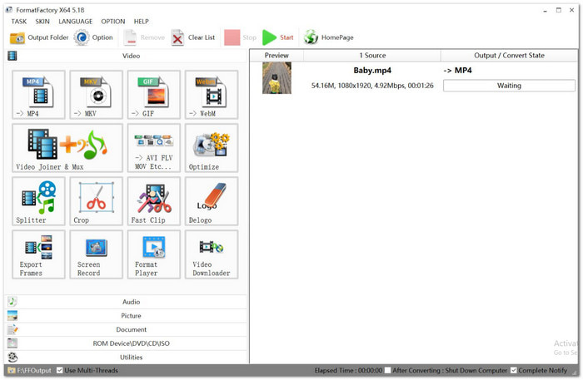Image resolution: width=583 pixels, height=380 pixels.
Task: Click the -> WebM format icon
Action: 211,95
